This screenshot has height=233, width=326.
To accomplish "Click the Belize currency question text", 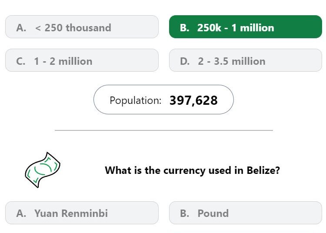I will 192,170.
